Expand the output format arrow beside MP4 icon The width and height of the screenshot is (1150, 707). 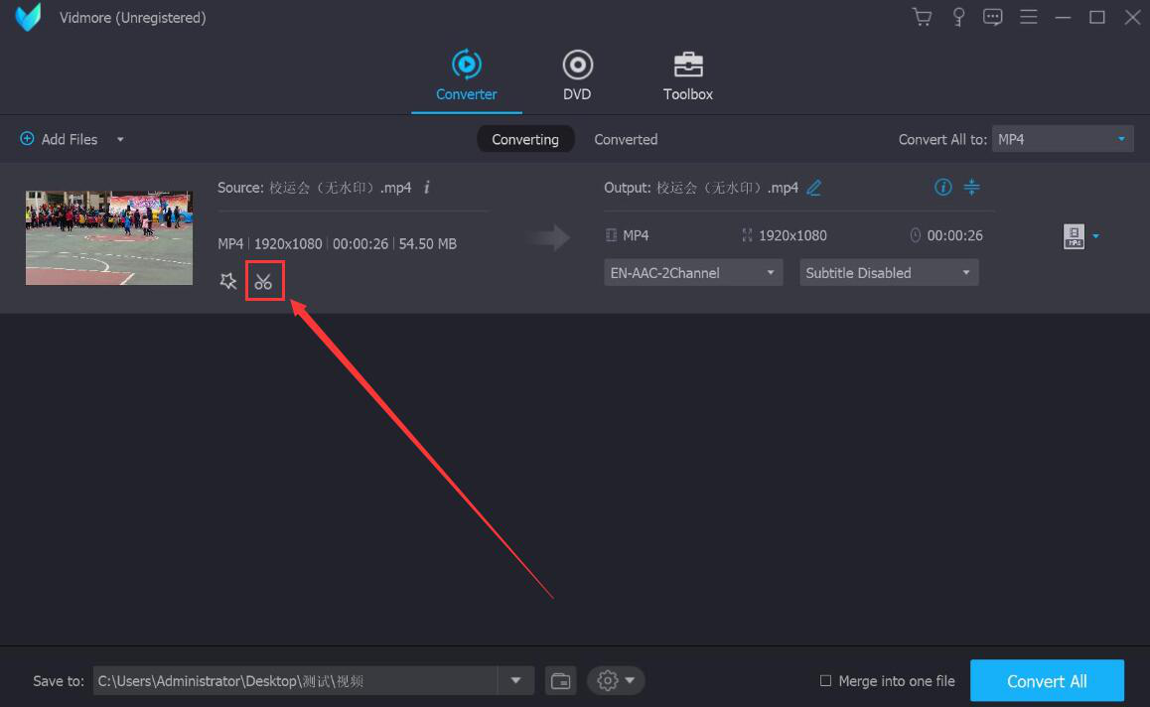pyautogui.click(x=1095, y=236)
